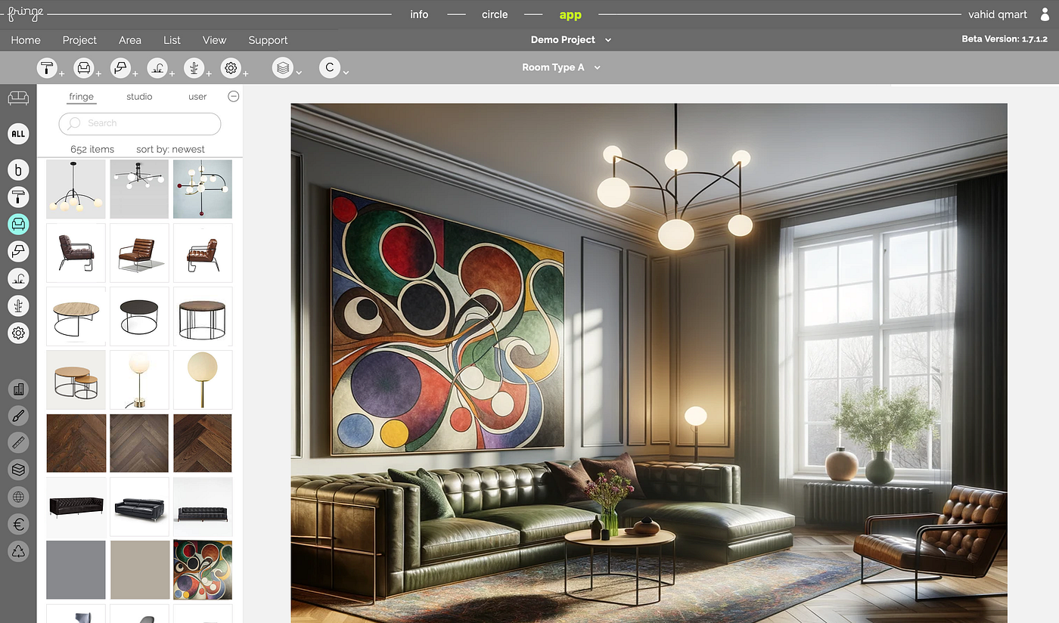Open the Room Type A dropdown

561,67
